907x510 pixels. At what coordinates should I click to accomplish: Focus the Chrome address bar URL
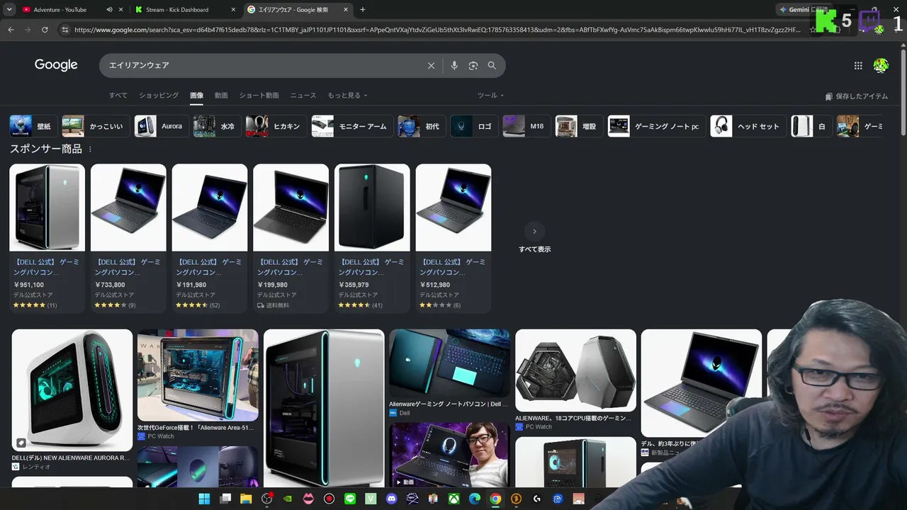pyautogui.click(x=438, y=30)
